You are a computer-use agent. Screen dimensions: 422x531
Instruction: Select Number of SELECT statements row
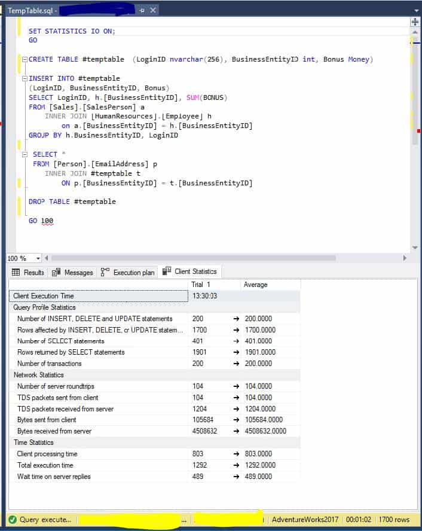click(154, 341)
